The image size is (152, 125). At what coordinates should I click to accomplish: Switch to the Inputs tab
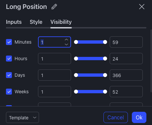14,22
